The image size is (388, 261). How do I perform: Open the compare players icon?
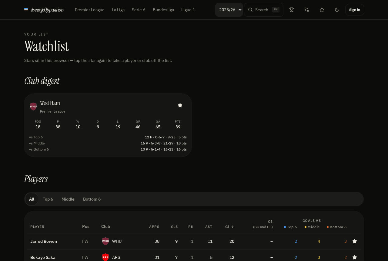(x=307, y=10)
